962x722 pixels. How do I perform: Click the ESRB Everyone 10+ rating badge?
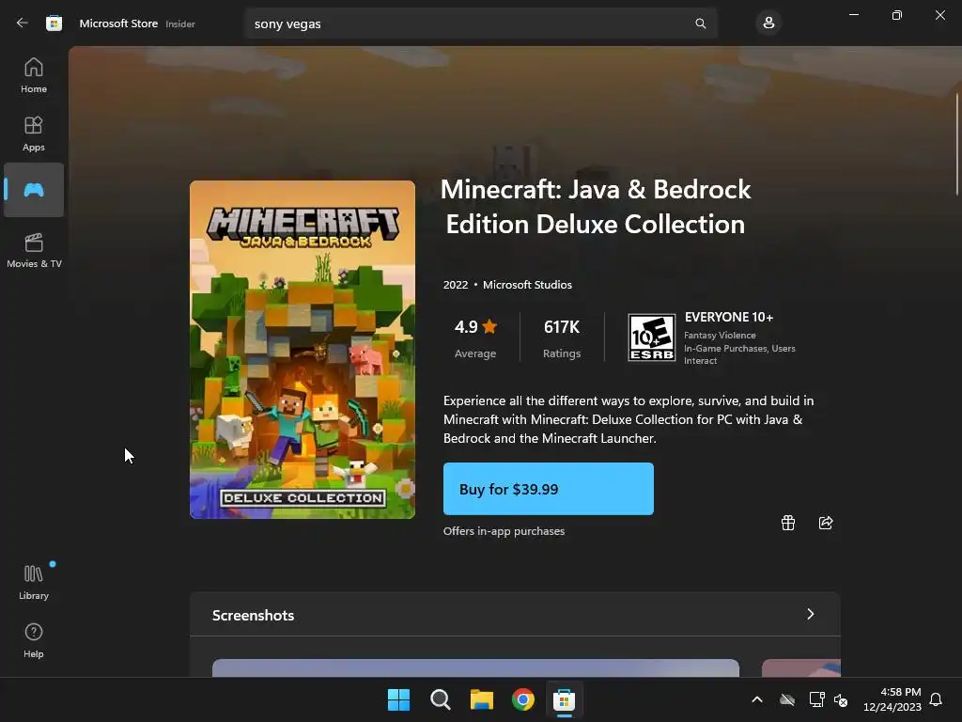(x=652, y=337)
